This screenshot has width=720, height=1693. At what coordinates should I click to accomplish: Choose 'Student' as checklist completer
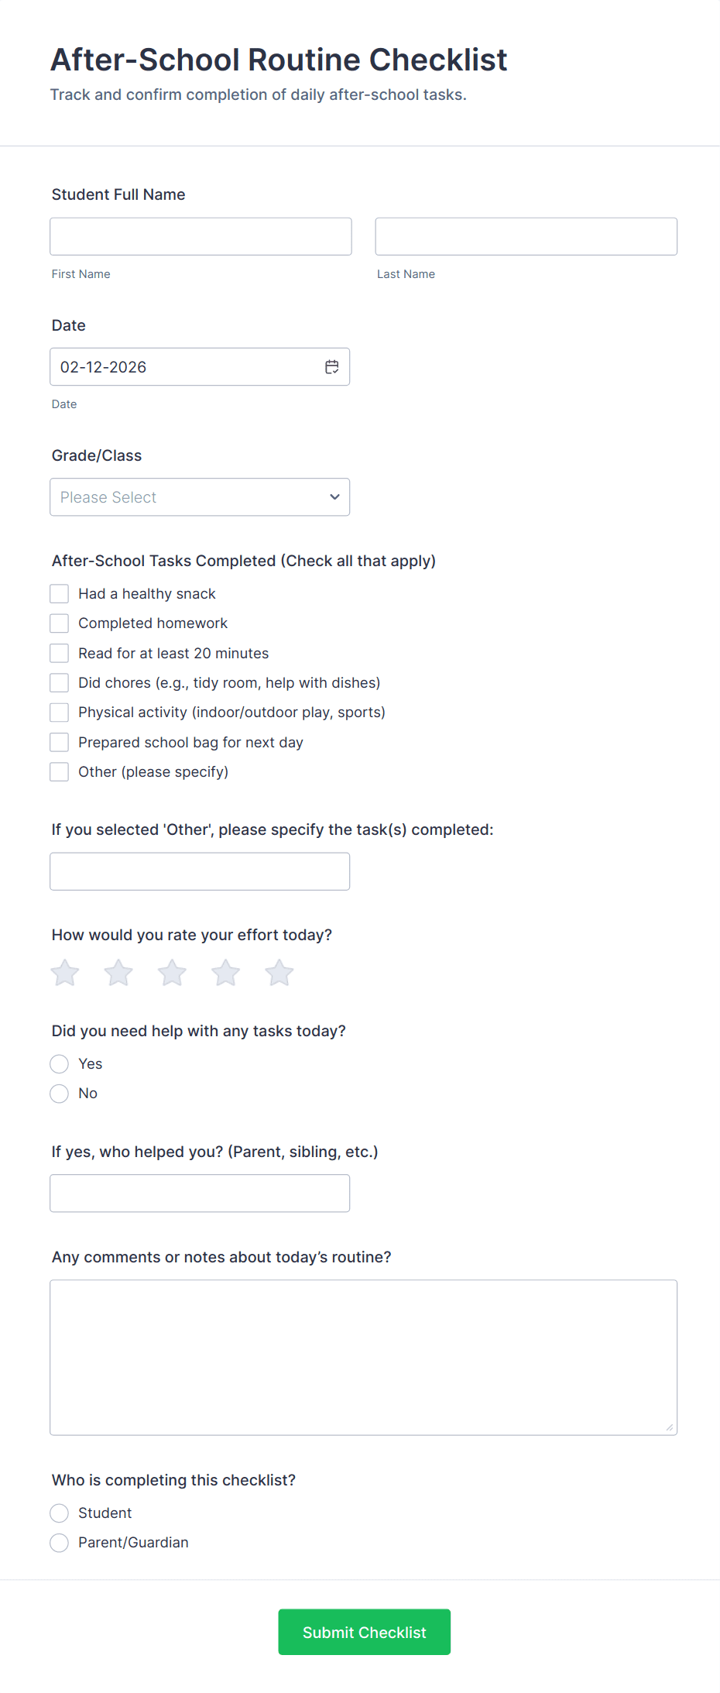(x=60, y=1513)
